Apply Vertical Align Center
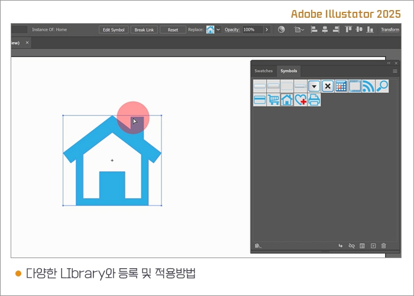 click(359, 30)
